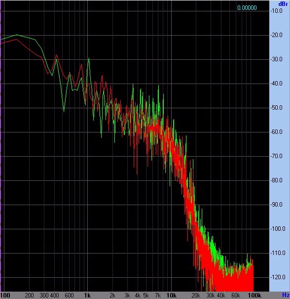The width and height of the screenshot is (290, 299).
Task: Click the -100.0 level axis label
Action: [x=278, y=229]
